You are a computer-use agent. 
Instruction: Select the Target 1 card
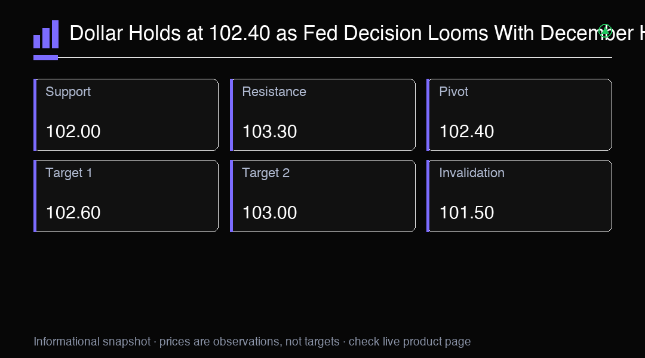click(x=126, y=196)
